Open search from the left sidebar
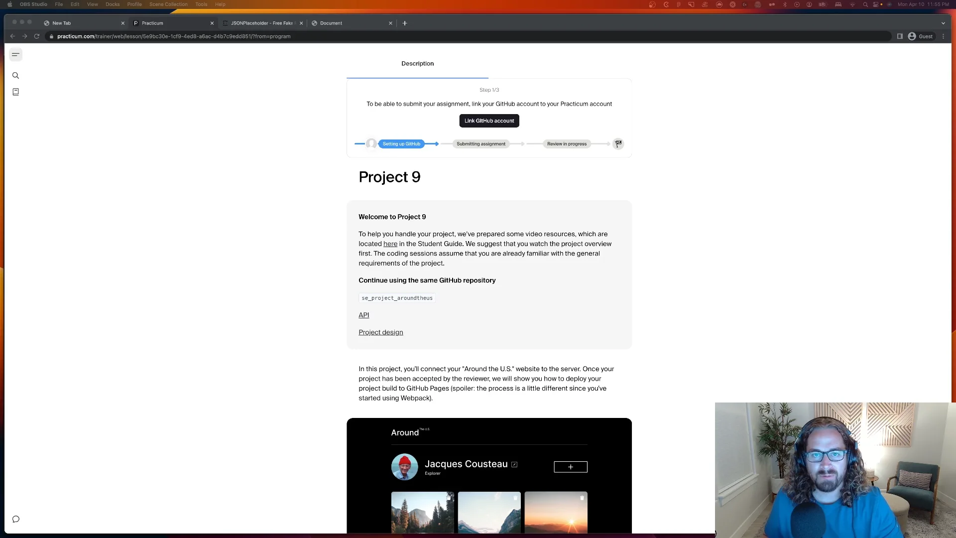 click(15, 75)
